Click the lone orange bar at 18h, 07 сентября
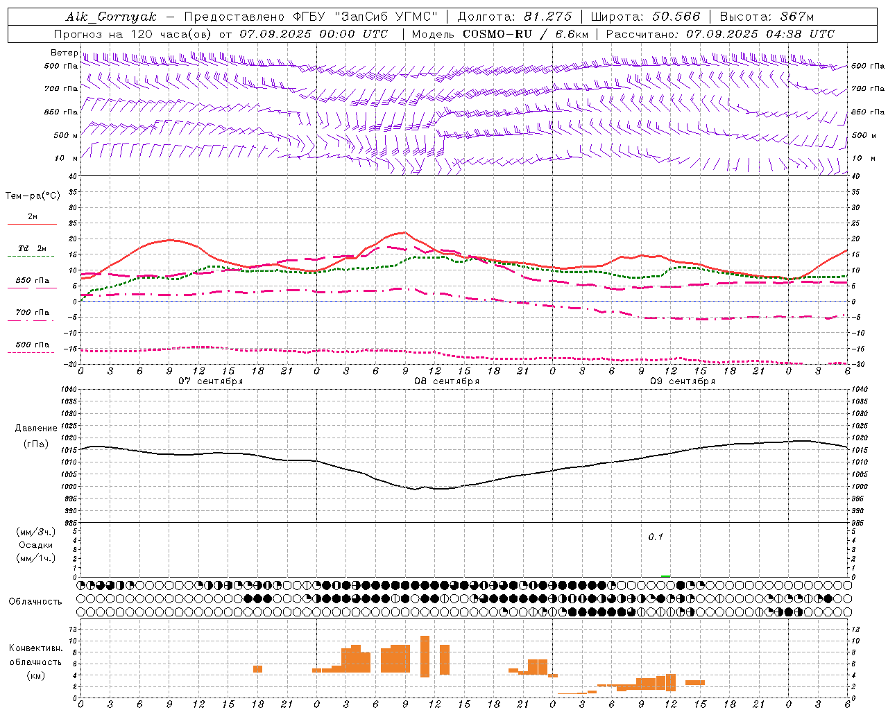This screenshot has width=888, height=710. (x=258, y=668)
